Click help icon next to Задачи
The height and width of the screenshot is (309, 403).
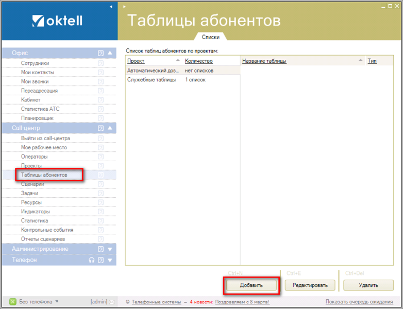101,194
